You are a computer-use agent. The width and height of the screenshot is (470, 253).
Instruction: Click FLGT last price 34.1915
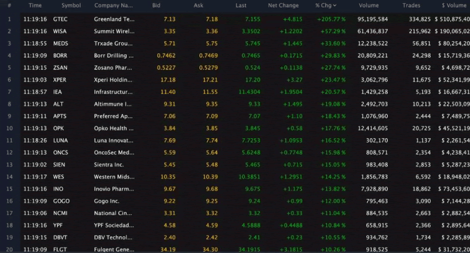pyautogui.click(x=249, y=249)
